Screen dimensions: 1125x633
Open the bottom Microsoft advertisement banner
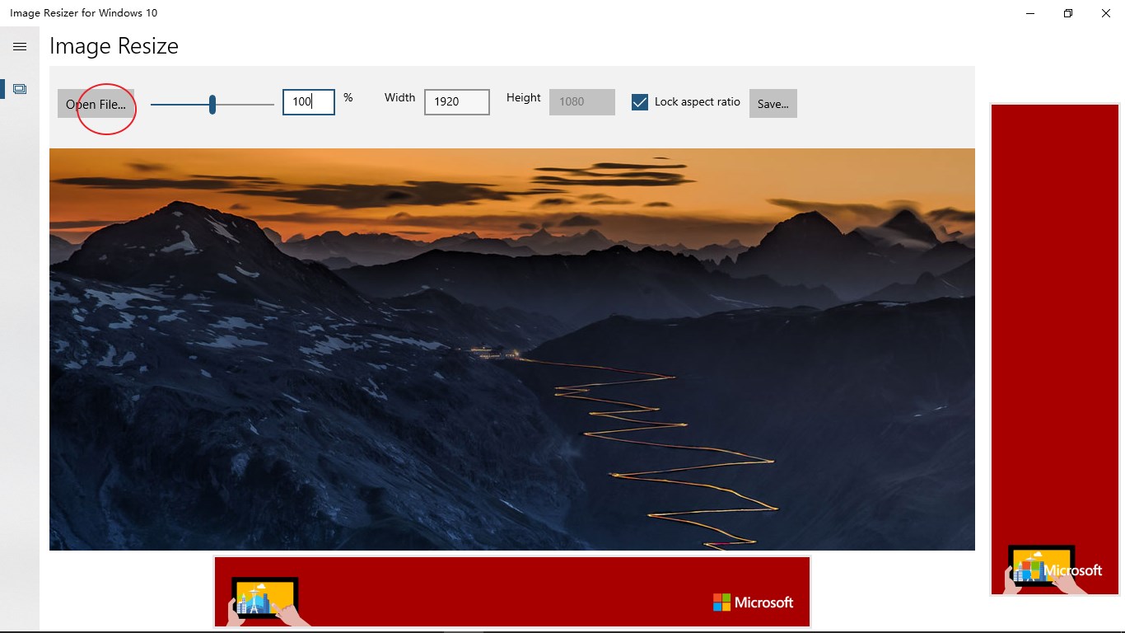tap(512, 591)
